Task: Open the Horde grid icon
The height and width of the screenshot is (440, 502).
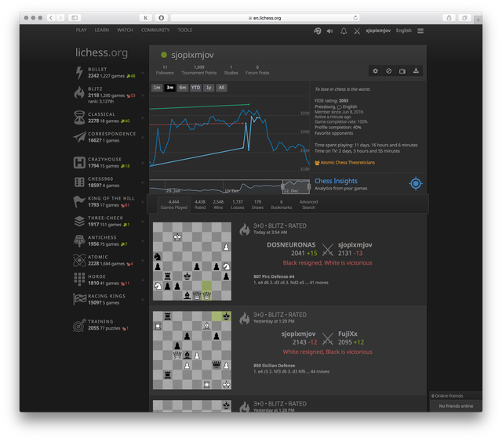Action: coord(79,280)
